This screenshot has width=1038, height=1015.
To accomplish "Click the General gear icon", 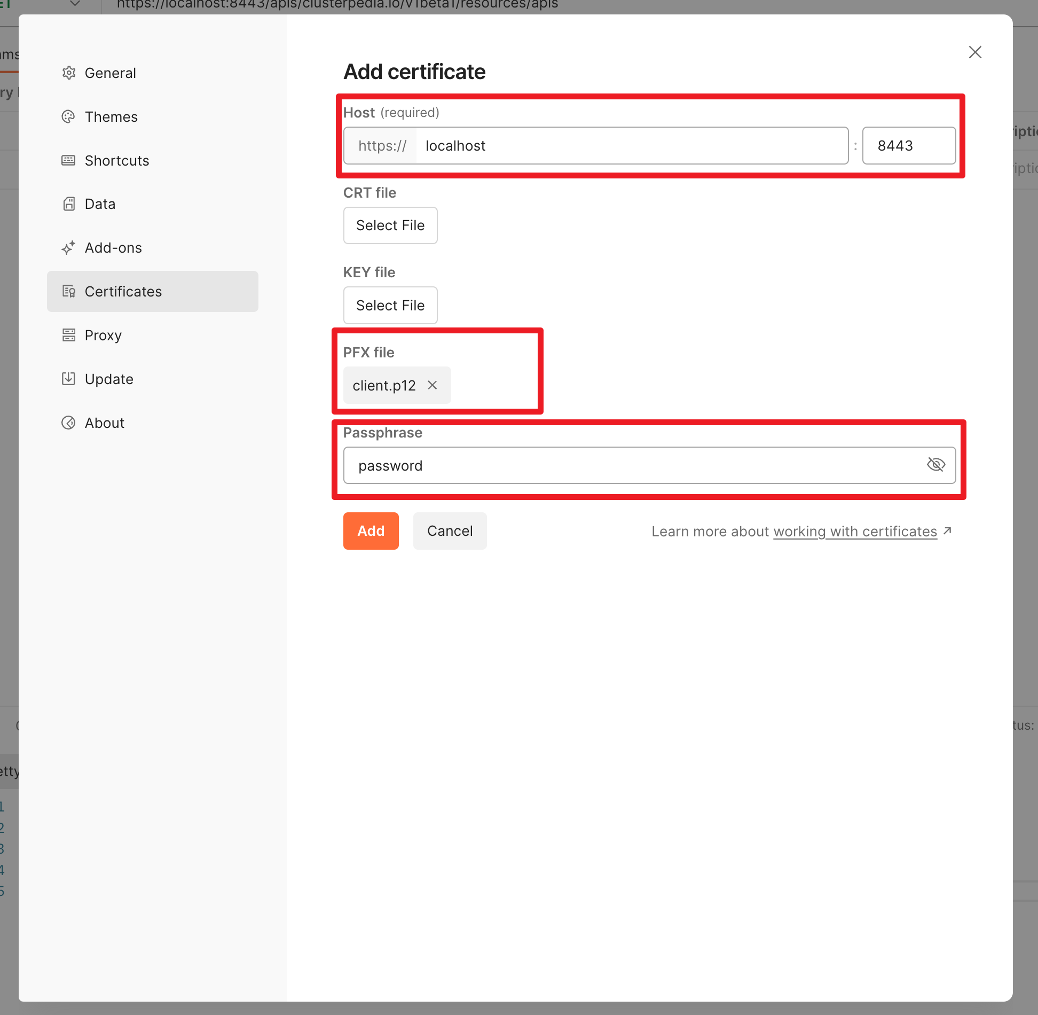I will pos(69,73).
